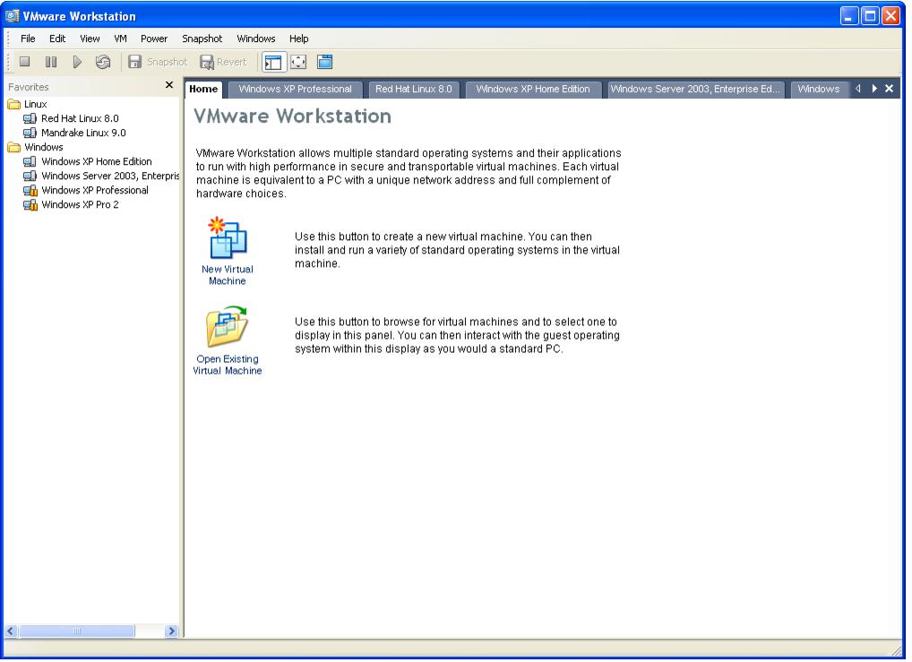The height and width of the screenshot is (662, 912).
Task: Close the Favorites panel
Action: coord(169,86)
